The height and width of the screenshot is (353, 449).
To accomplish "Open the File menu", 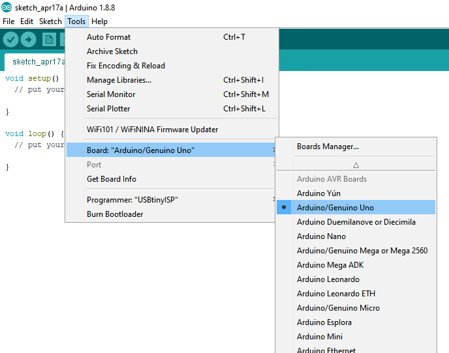I will [8, 21].
